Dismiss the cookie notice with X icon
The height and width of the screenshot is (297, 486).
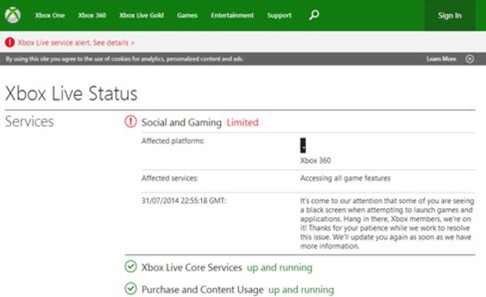pyautogui.click(x=470, y=58)
